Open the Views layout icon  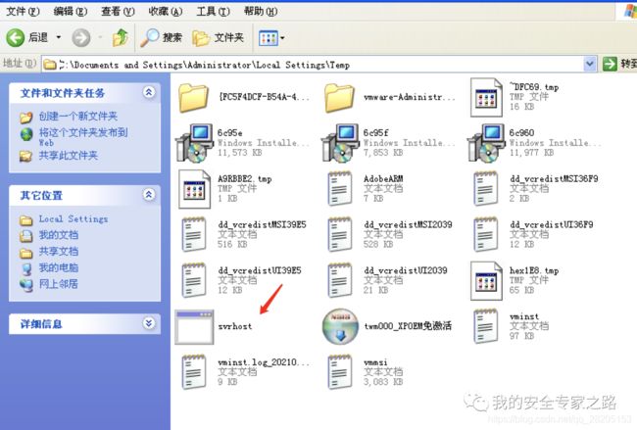coord(269,38)
